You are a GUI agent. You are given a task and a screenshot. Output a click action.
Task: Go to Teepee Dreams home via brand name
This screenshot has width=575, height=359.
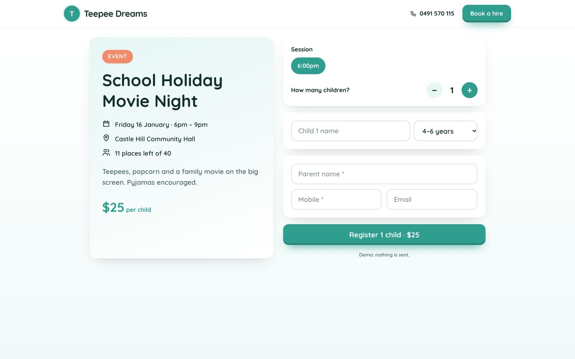[116, 14]
